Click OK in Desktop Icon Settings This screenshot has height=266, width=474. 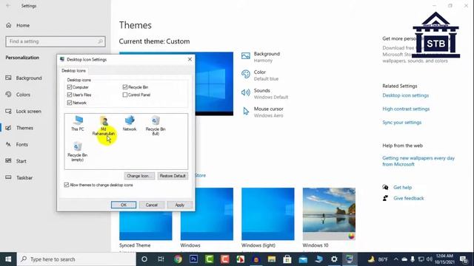(124, 205)
